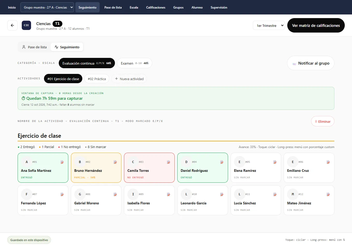Image resolution: width=352 pixels, height=247 pixels.
Task: Click note icon on Mateo Jiménez card
Action: click(x=328, y=194)
